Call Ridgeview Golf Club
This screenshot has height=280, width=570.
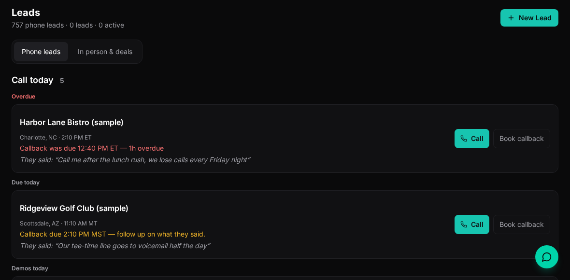pyautogui.click(x=471, y=224)
